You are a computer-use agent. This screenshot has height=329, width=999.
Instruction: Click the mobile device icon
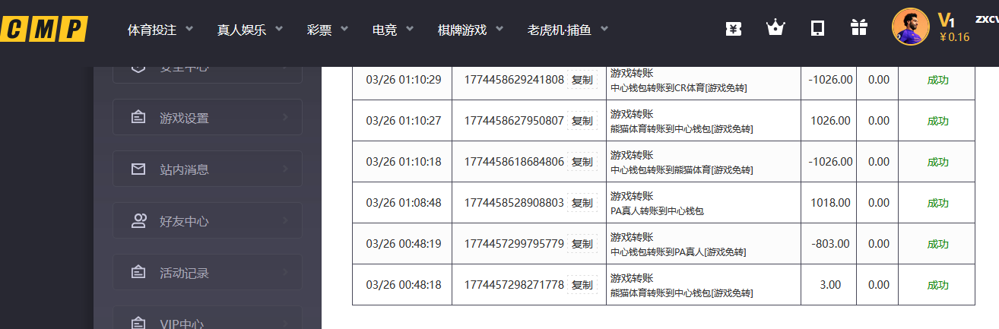(817, 29)
